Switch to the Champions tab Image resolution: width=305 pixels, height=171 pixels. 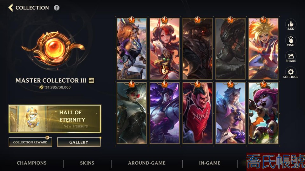click(x=32, y=163)
